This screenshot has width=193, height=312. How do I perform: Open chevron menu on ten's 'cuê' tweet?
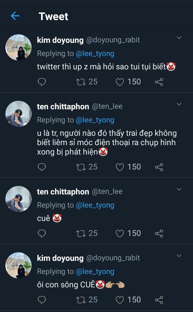tap(179, 189)
